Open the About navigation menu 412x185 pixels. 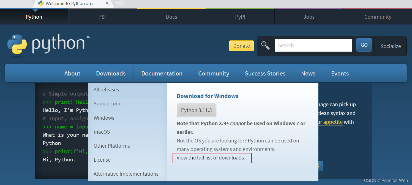[72, 74]
